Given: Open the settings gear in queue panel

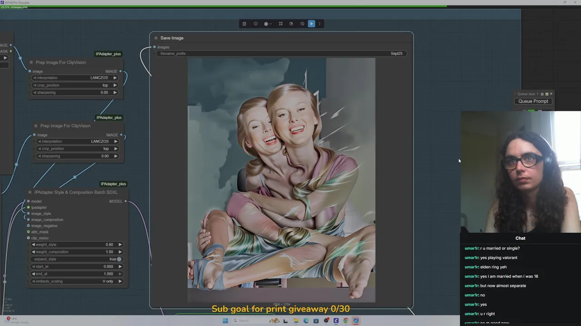Looking at the screenshot, I should pyautogui.click(x=542, y=94).
